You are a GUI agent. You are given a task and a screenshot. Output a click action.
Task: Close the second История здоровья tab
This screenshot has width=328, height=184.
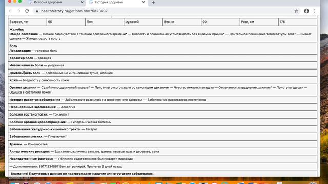pyautogui.click(x=143, y=2)
